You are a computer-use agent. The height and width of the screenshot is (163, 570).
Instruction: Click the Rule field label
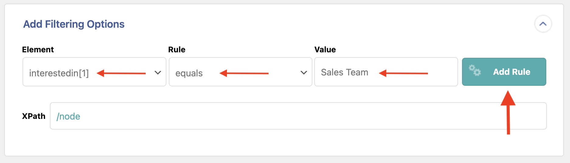(177, 50)
